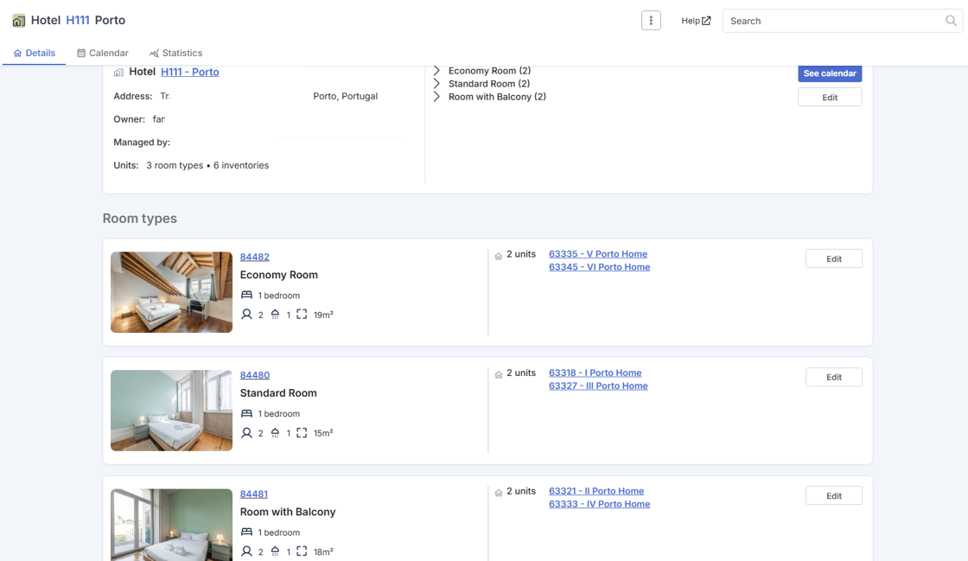The width and height of the screenshot is (968, 561).
Task: Switch to the Statistics tab
Action: tap(176, 53)
